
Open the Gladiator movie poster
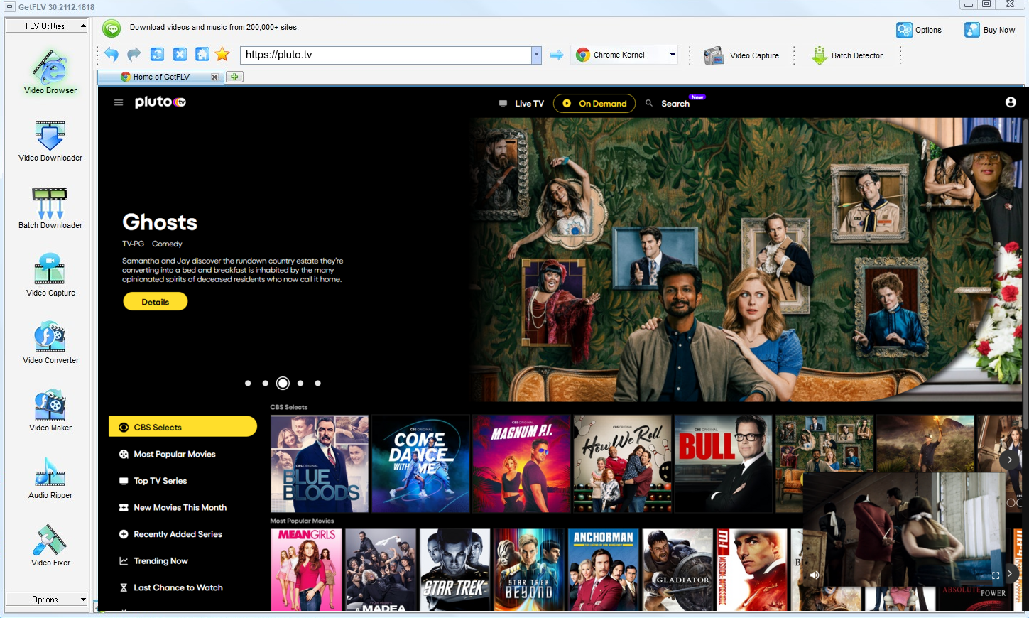(677, 570)
